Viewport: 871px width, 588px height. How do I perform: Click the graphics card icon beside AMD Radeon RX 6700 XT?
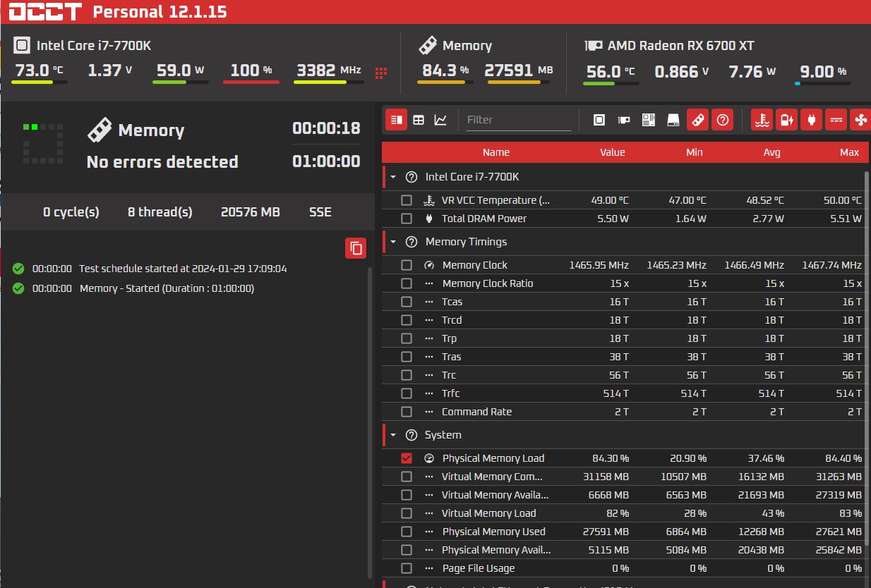click(593, 46)
